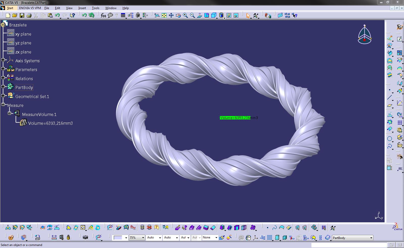This screenshot has width=404, height=248.
Task: Click the Measure Between ruler icon
Action: [x=54, y=237]
